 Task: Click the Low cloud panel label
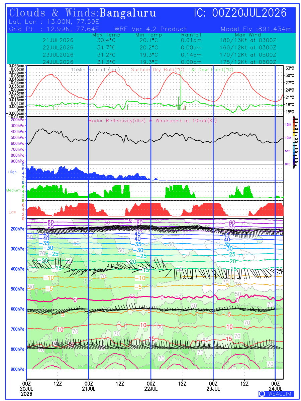[12, 212]
